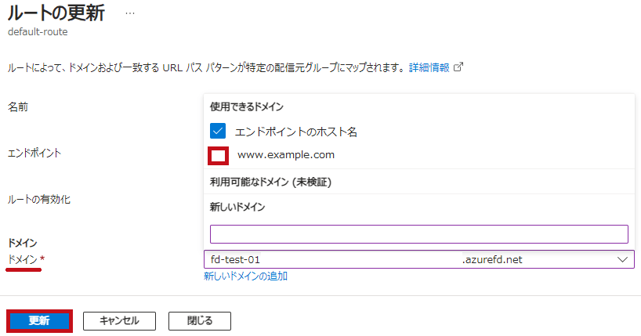Click the 利用可能なドメイン (未検証) section header

point(270,182)
